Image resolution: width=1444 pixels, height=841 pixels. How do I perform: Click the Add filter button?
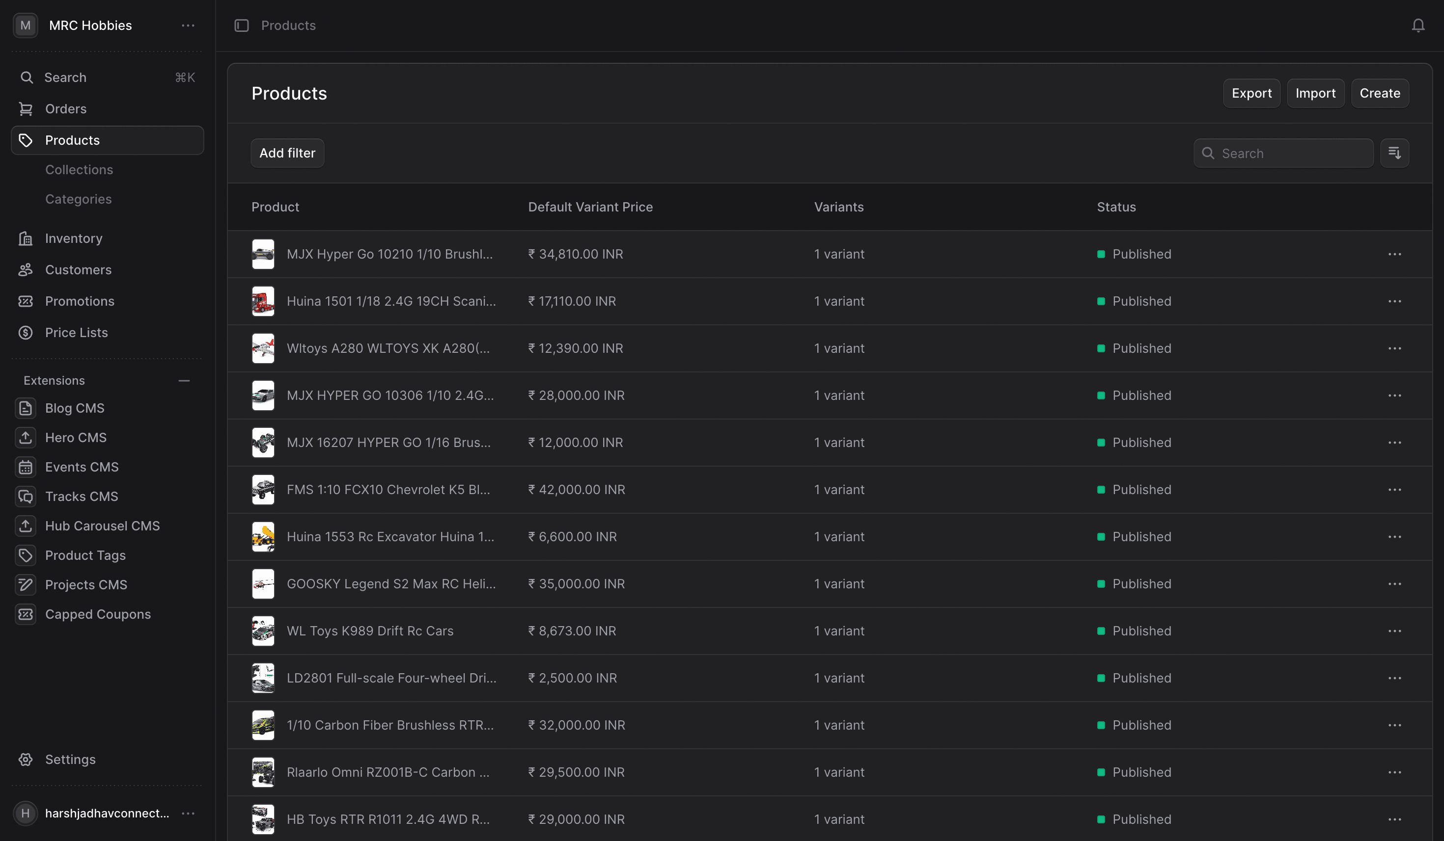pyautogui.click(x=287, y=153)
